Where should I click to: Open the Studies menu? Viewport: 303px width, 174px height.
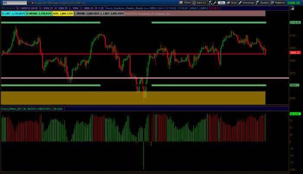click(265, 3)
